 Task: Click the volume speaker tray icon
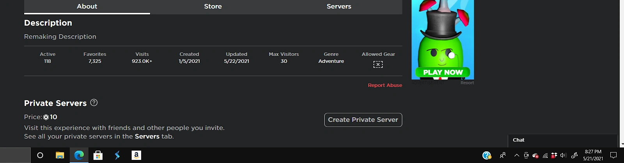(x=563, y=156)
